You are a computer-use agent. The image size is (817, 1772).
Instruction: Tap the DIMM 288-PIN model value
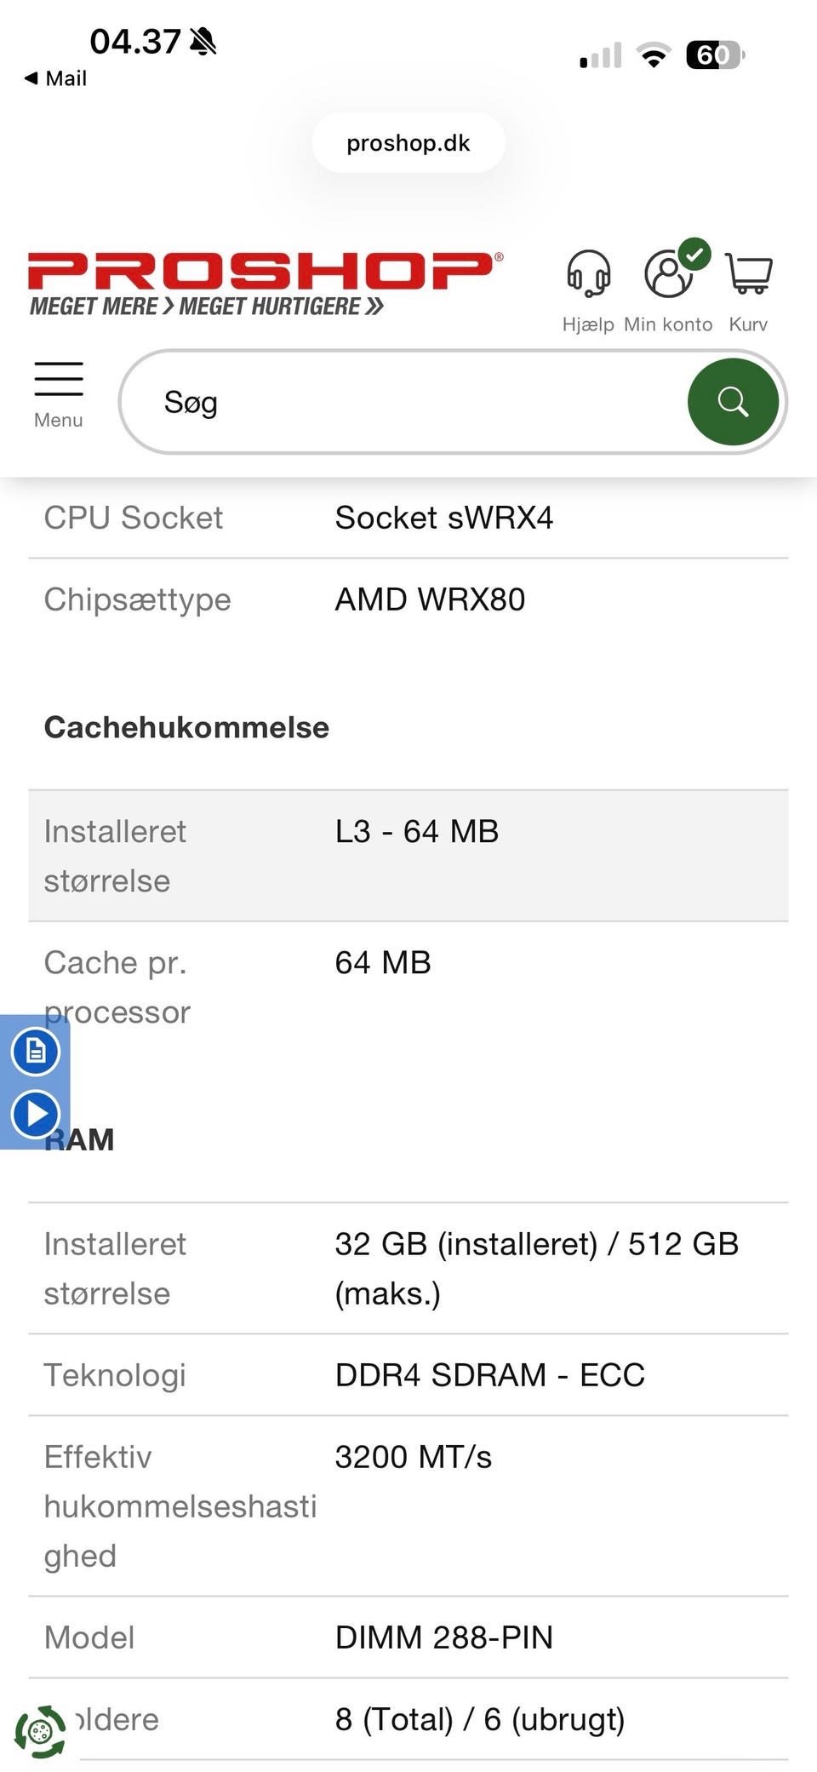(x=443, y=1637)
